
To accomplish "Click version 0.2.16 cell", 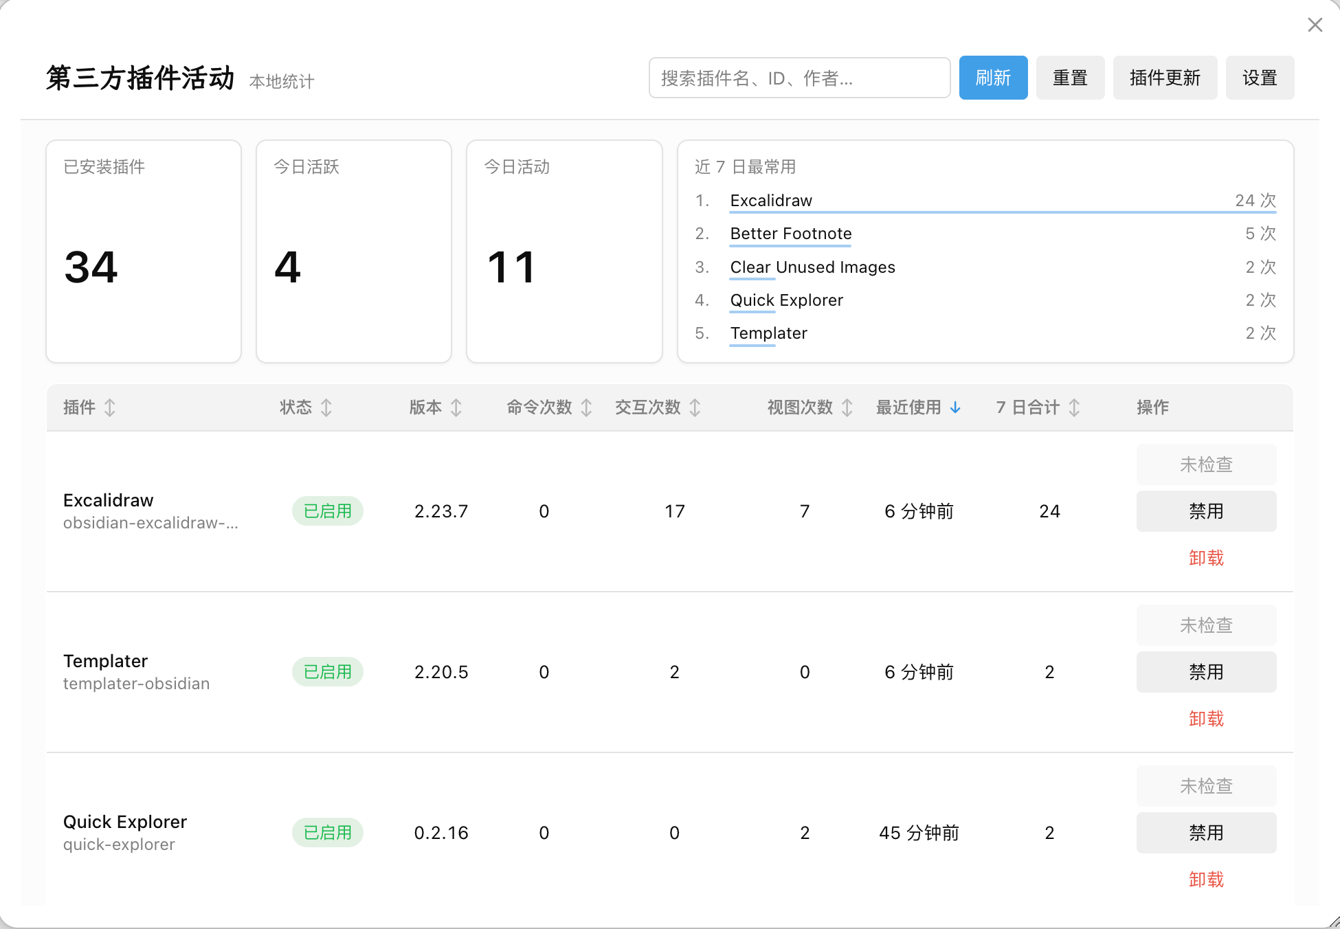I will tap(441, 833).
